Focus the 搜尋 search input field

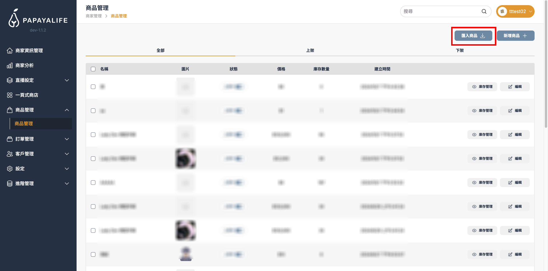(440, 11)
